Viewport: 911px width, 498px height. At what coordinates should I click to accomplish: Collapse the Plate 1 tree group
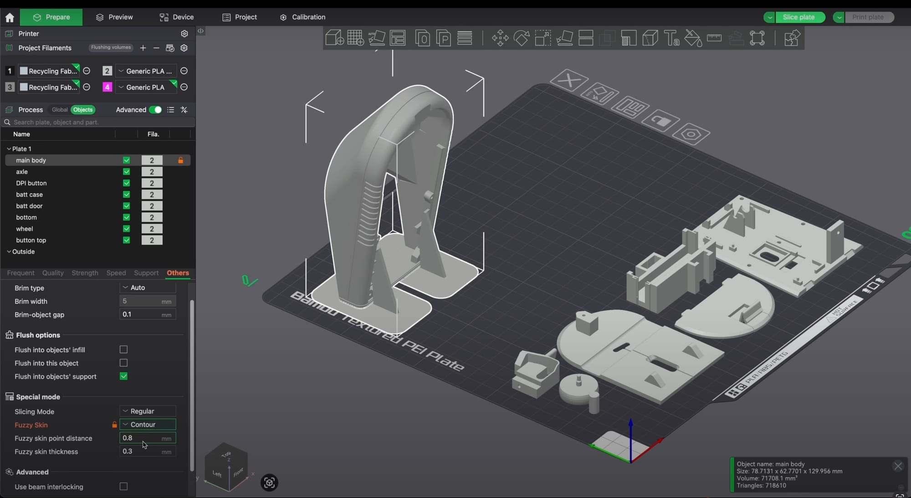8,149
